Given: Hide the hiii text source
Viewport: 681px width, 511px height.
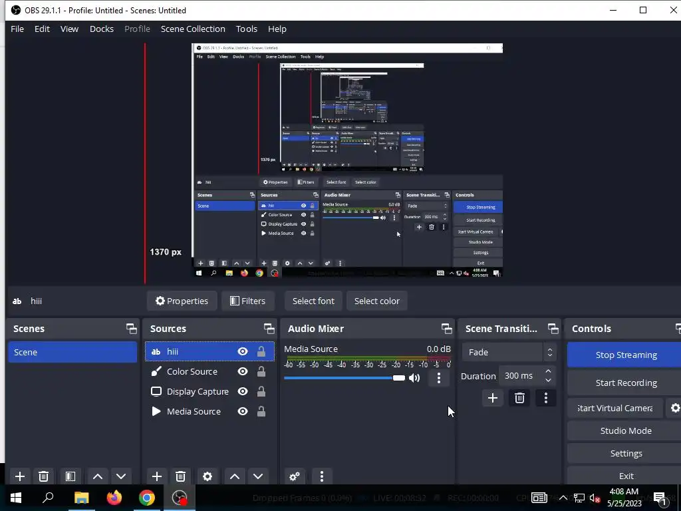Looking at the screenshot, I should tap(243, 351).
